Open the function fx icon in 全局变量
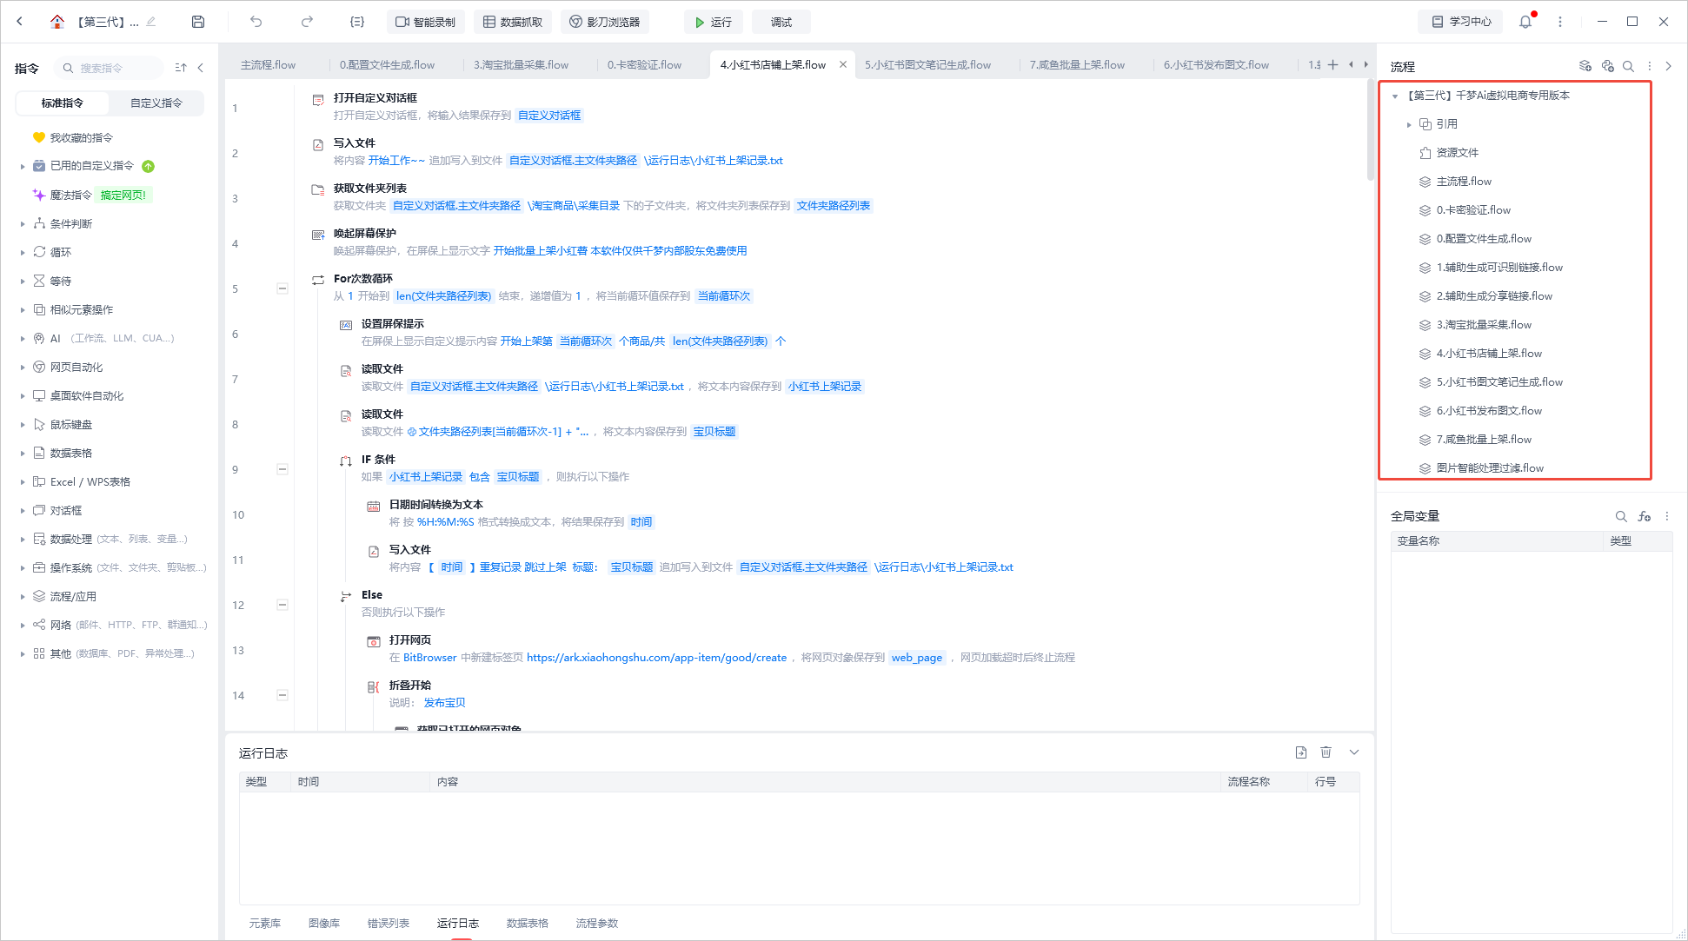 tap(1644, 516)
